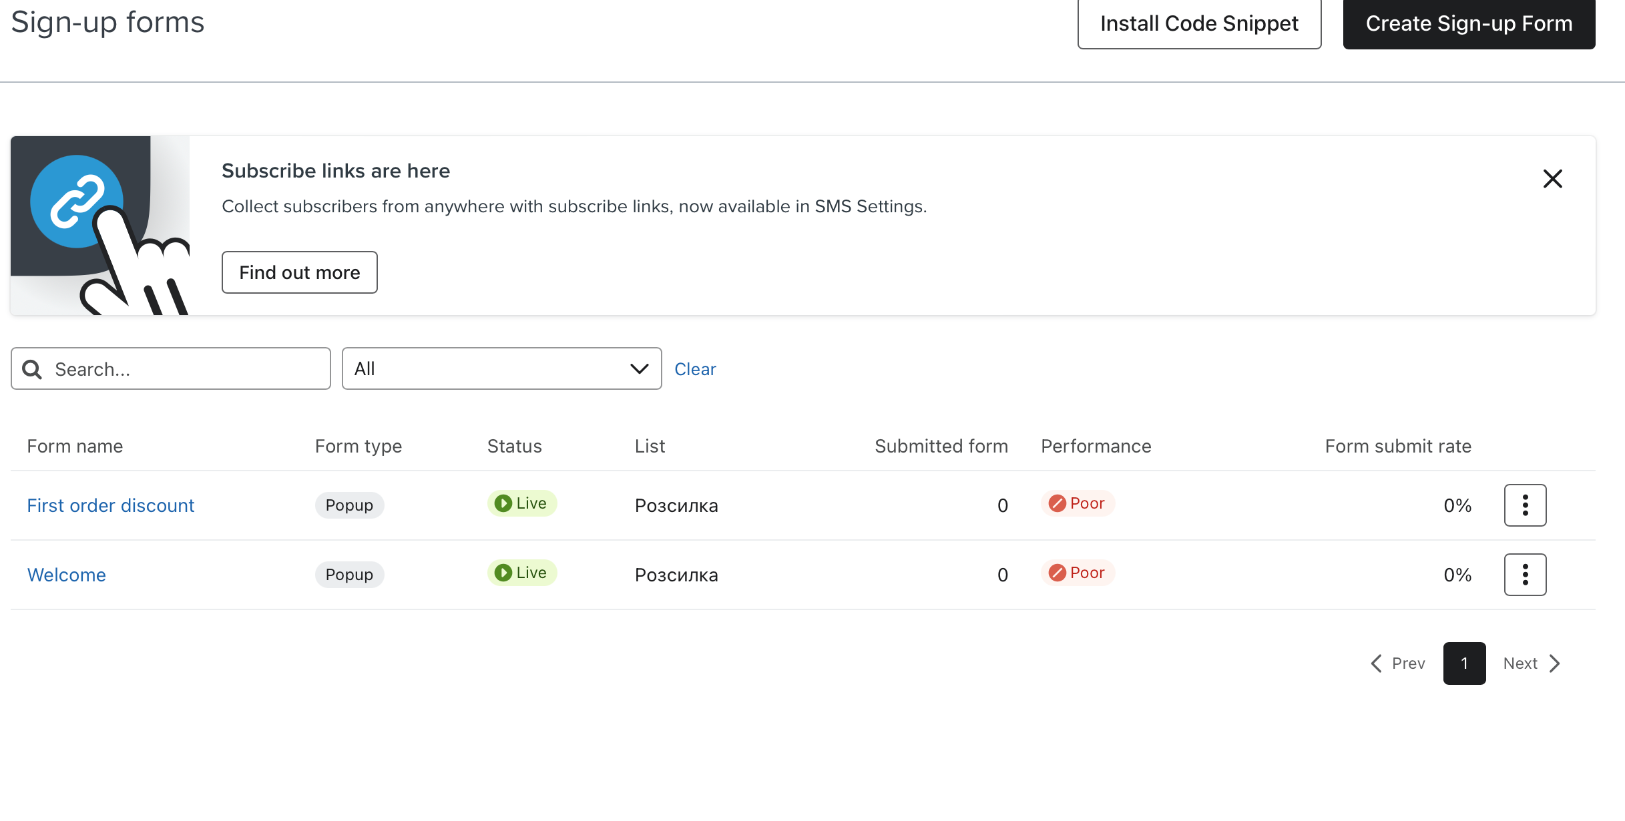Screen dimensions: 1625x821
Task: Click Popup type tag of Welcome row
Action: tap(349, 575)
